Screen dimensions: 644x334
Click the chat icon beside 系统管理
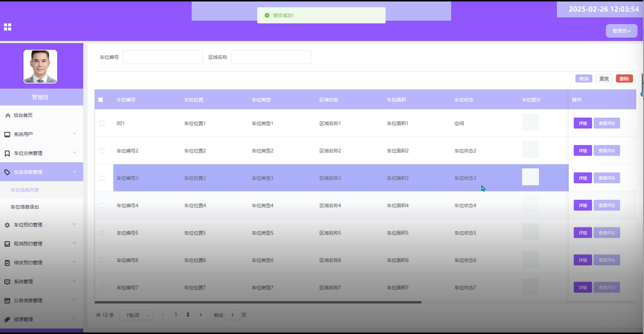click(7, 282)
